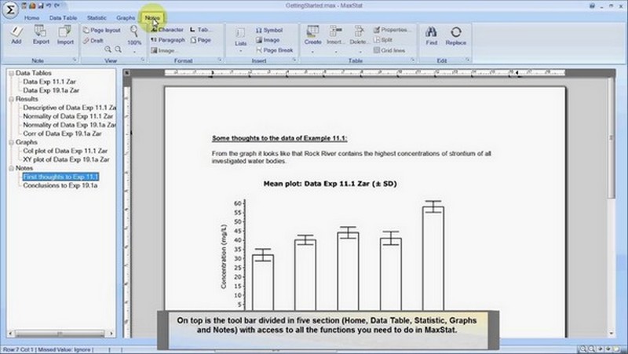
Task: Open Data Exp 19.1a Zar table
Action: coord(51,90)
